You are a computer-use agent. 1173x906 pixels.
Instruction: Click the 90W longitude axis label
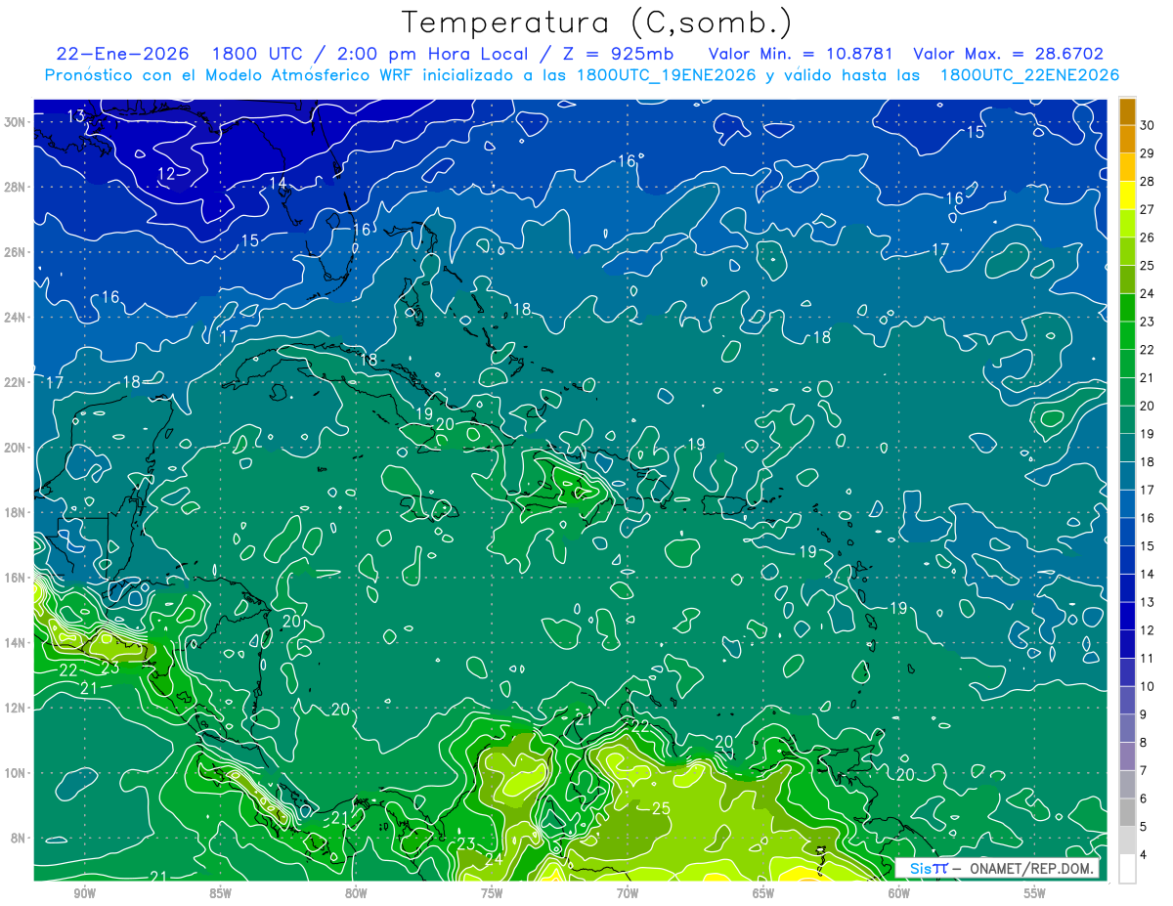[x=84, y=893]
